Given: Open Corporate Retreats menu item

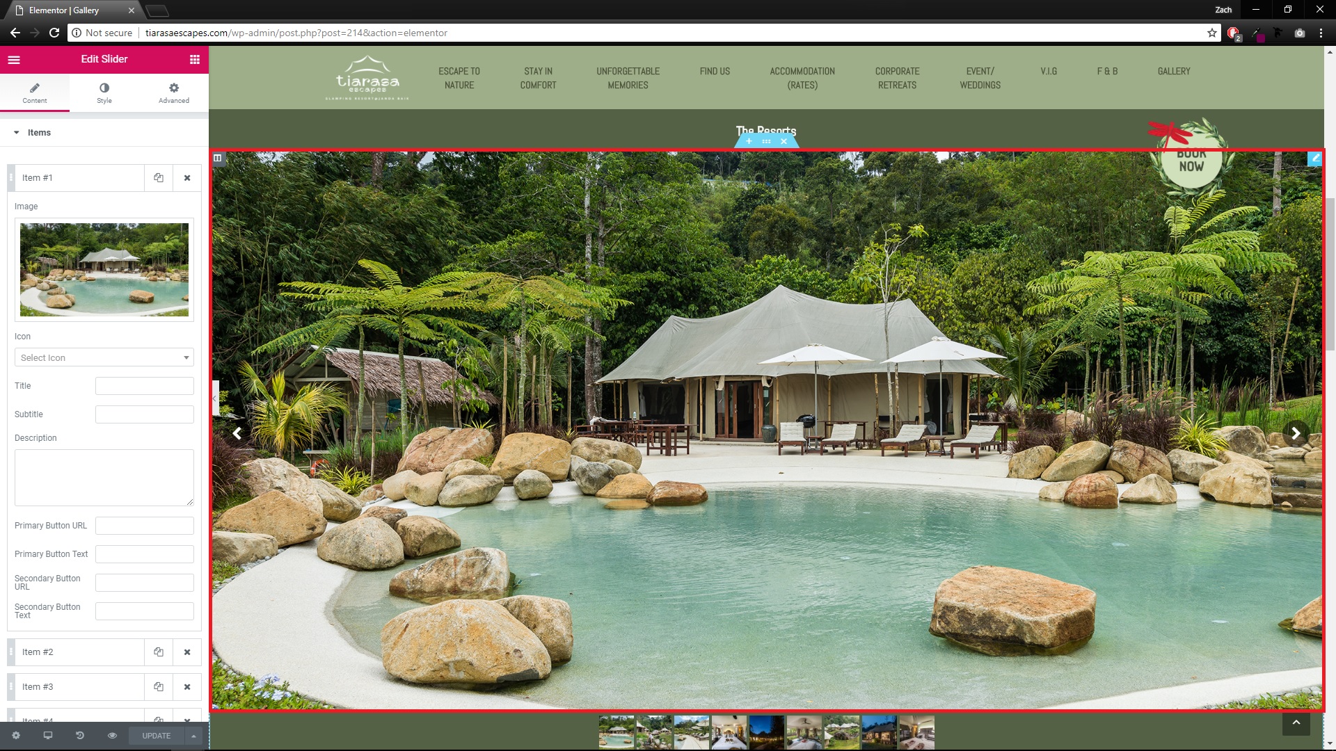Looking at the screenshot, I should pos(897,78).
